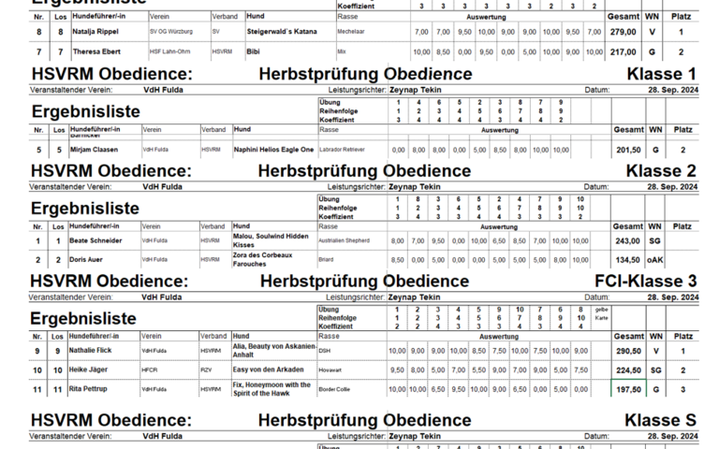This screenshot has height=449, width=719.
Task: Select the total score '290,50'
Action: click(x=629, y=352)
